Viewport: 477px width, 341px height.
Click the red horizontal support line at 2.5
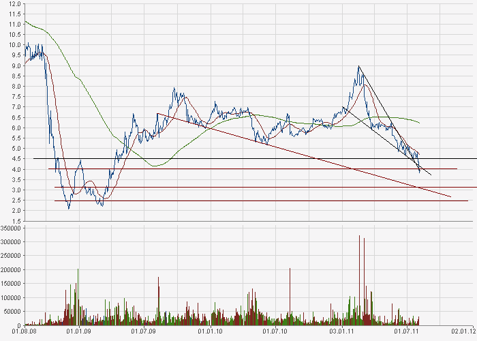tap(261, 201)
